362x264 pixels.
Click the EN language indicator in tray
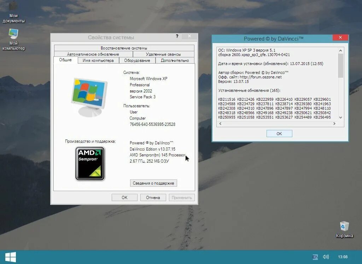click(315, 257)
